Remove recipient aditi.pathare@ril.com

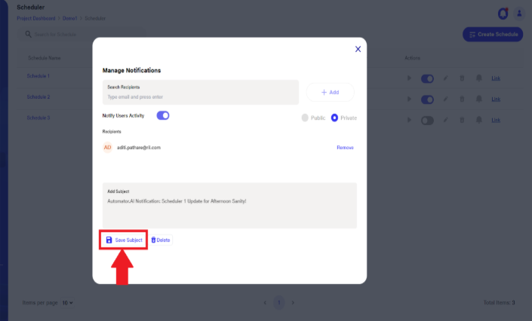tap(345, 148)
